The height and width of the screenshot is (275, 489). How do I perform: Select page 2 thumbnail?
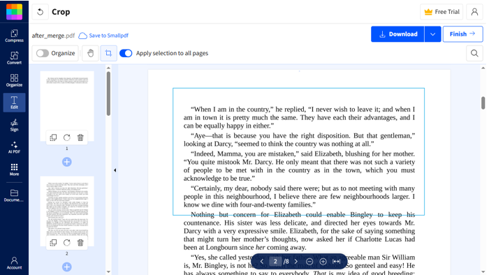click(67, 211)
